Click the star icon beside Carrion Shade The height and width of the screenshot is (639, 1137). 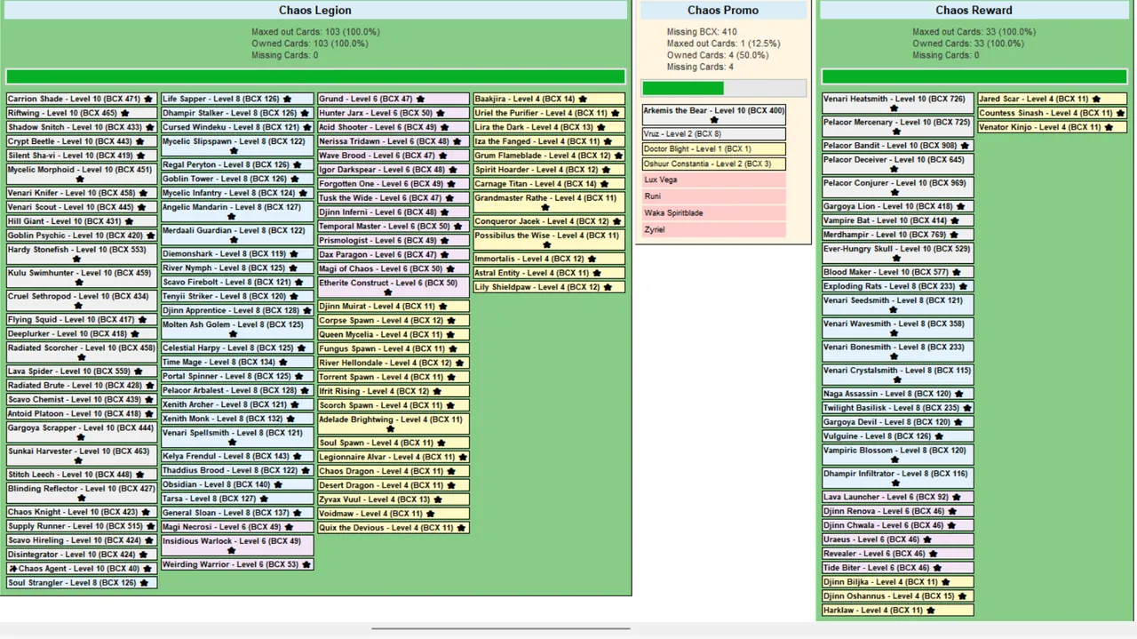[x=149, y=100]
